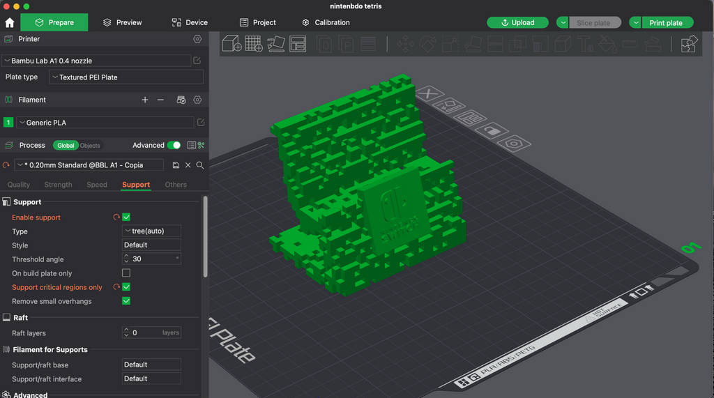The width and height of the screenshot is (714, 398).
Task: Check On build plate only
Action: click(126, 273)
